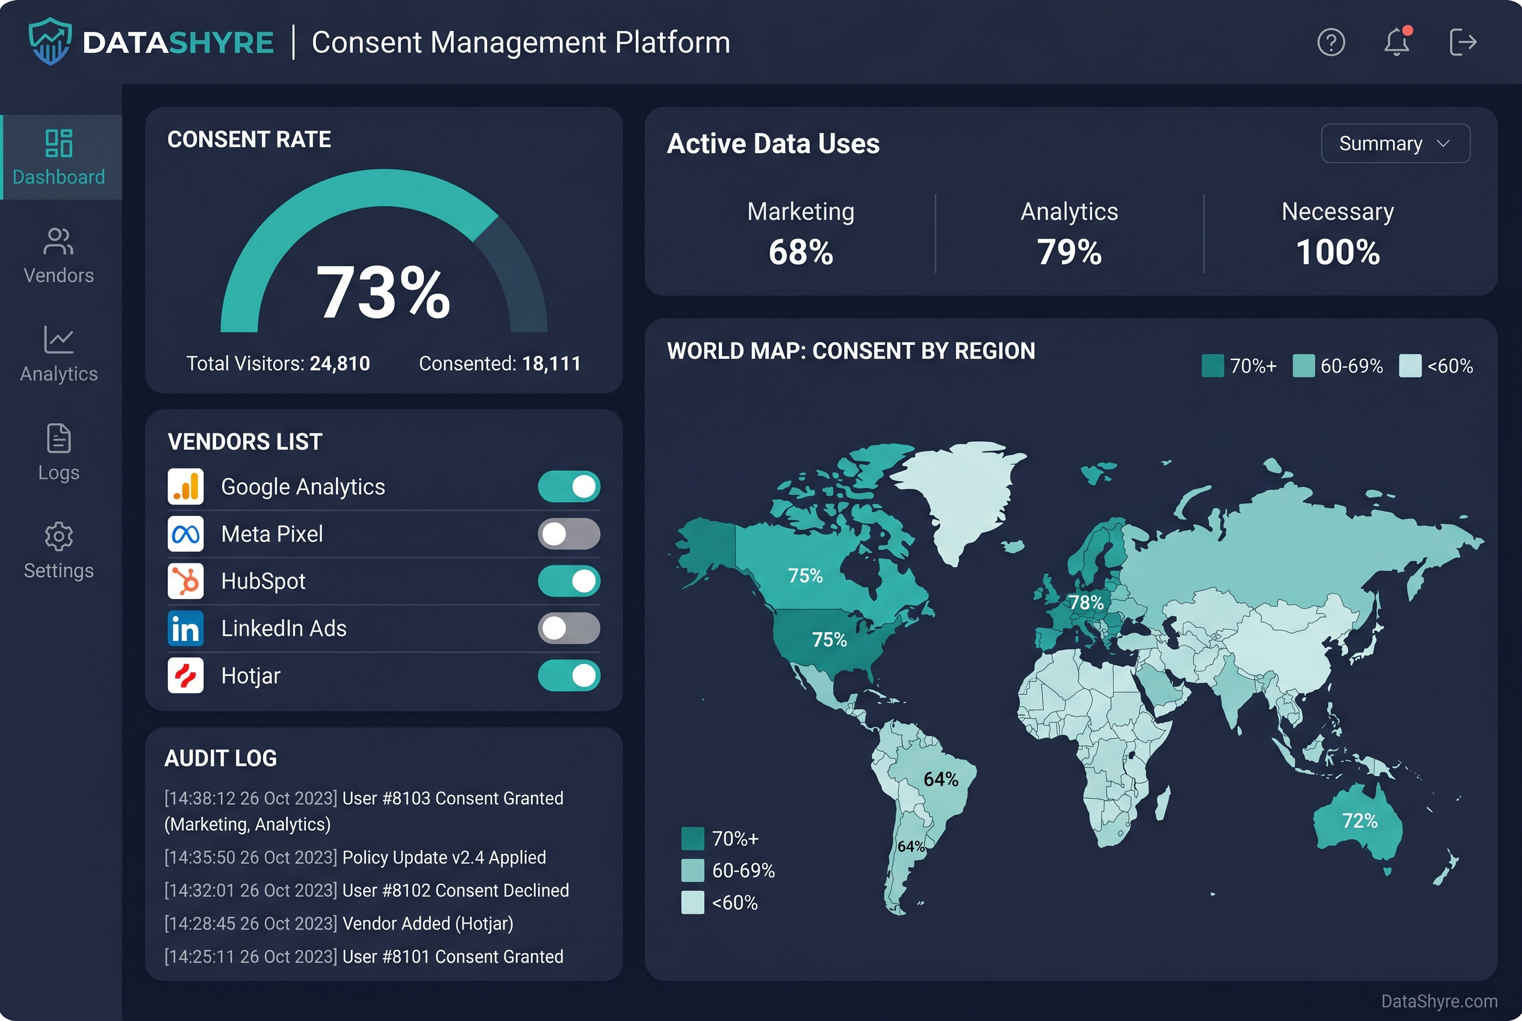Open the User #8103 Consent Granted log
This screenshot has height=1021, width=1522.
[x=364, y=812]
